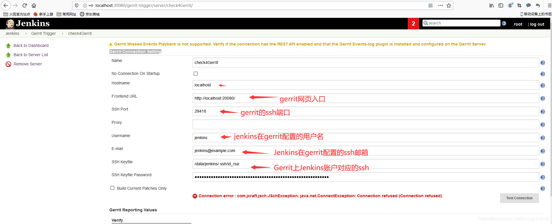Go to browser home page icon
The width and height of the screenshot is (552, 224).
tap(34, 5)
